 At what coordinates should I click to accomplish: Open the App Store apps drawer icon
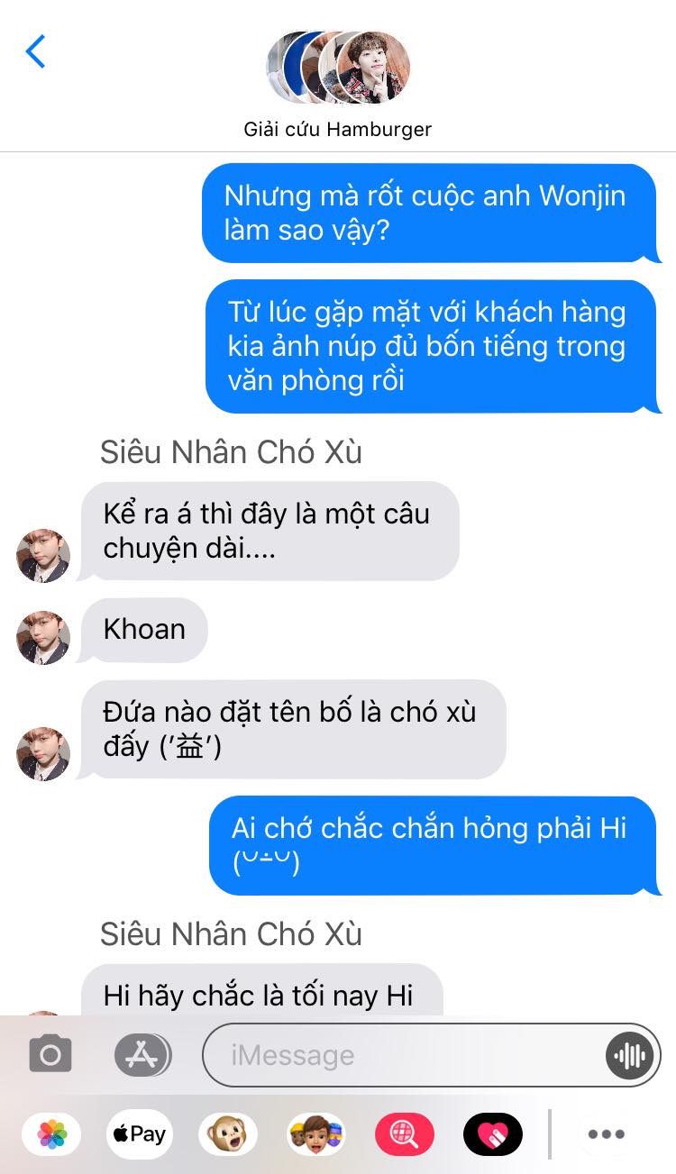(x=142, y=1054)
